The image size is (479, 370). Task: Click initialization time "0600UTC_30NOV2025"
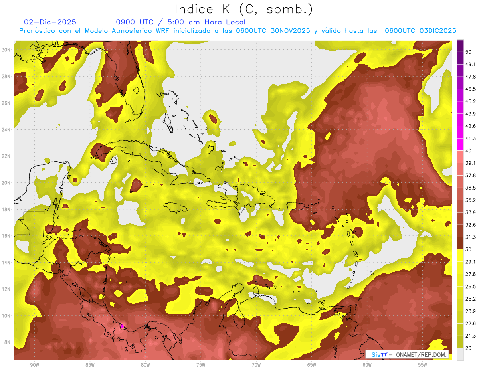273,31
